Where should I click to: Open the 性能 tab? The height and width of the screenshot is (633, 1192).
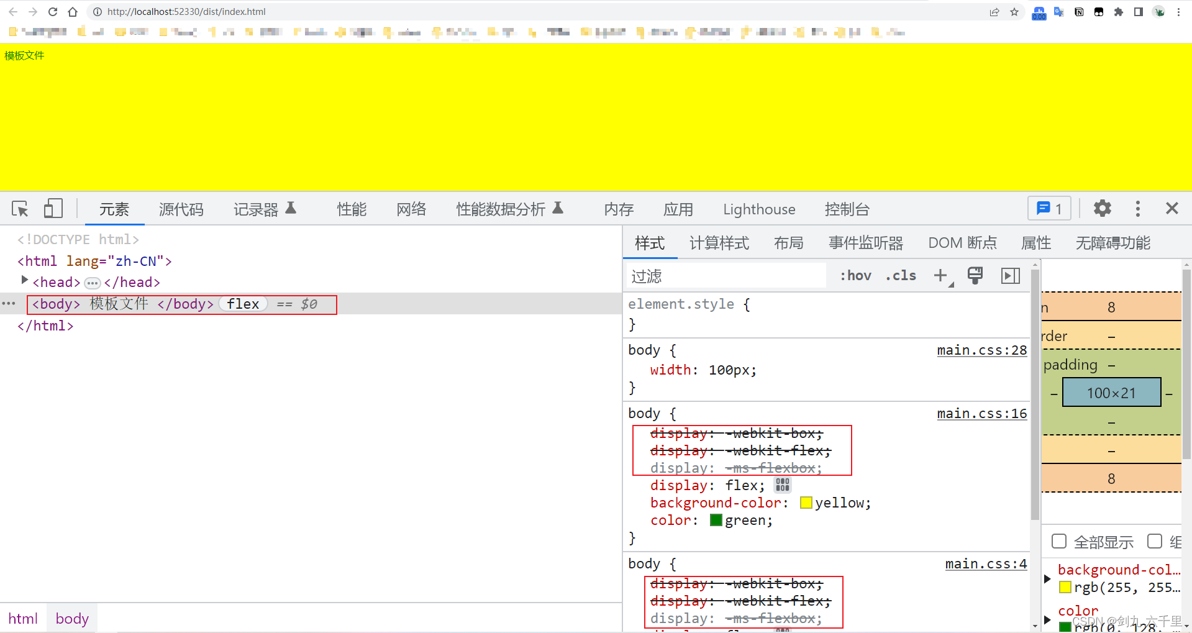(x=352, y=209)
